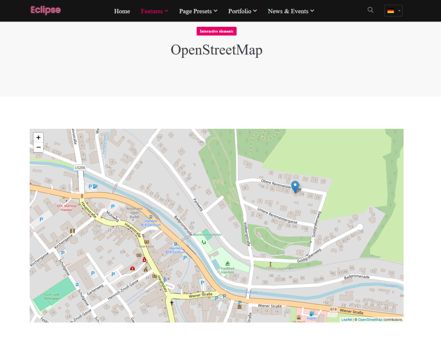Click the Interactive elements pink badge
This screenshot has width=441, height=337.
pyautogui.click(x=217, y=31)
